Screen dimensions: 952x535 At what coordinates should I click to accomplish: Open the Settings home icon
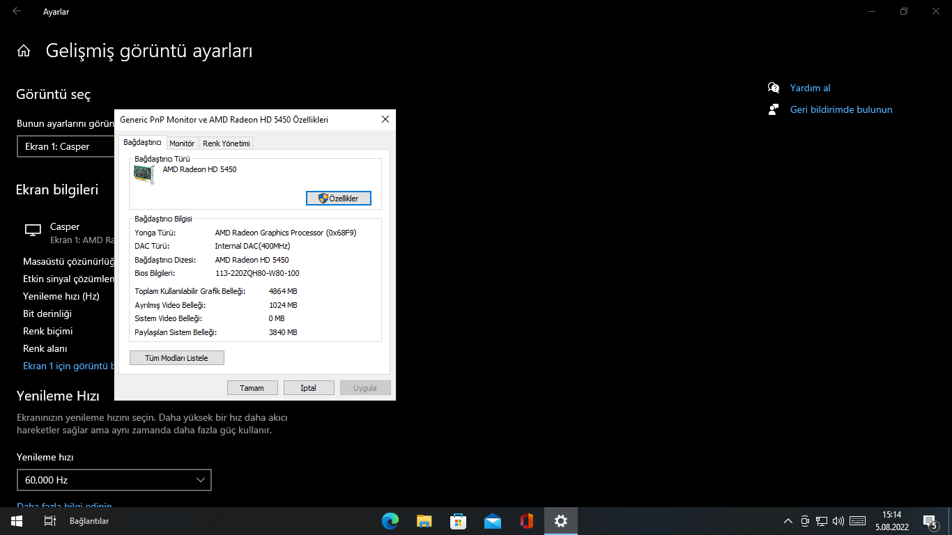[x=24, y=51]
